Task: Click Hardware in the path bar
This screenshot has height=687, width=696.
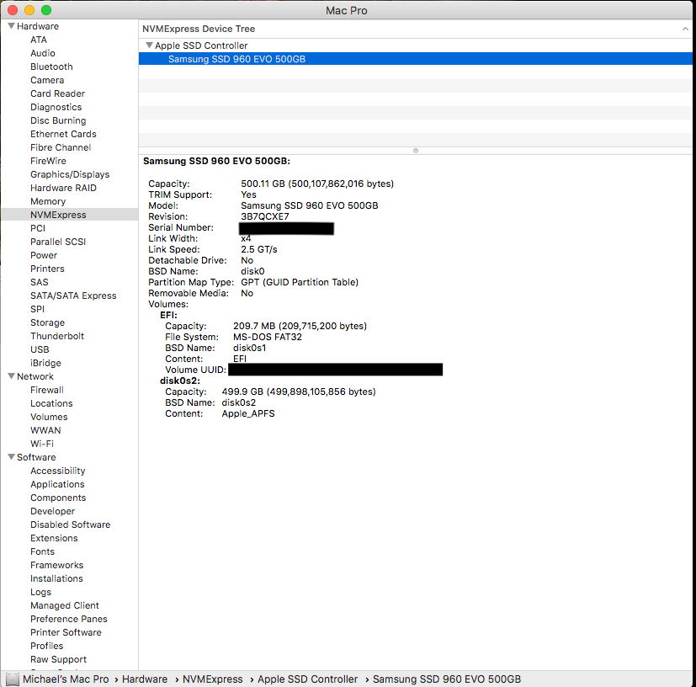Action: point(145,679)
